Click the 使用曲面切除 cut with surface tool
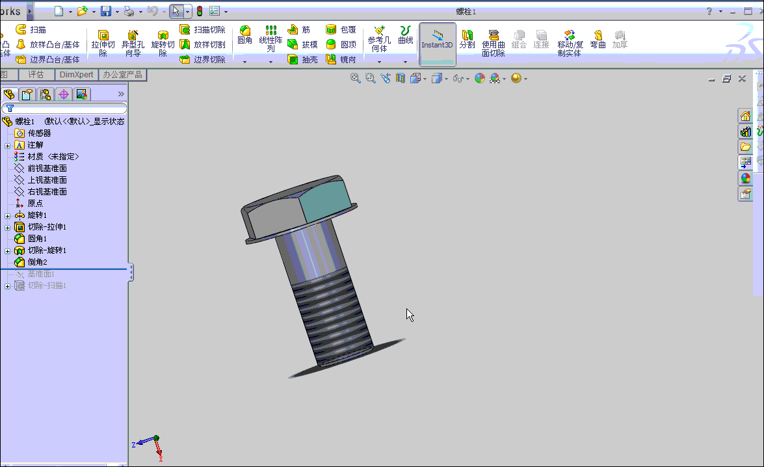 [493, 43]
